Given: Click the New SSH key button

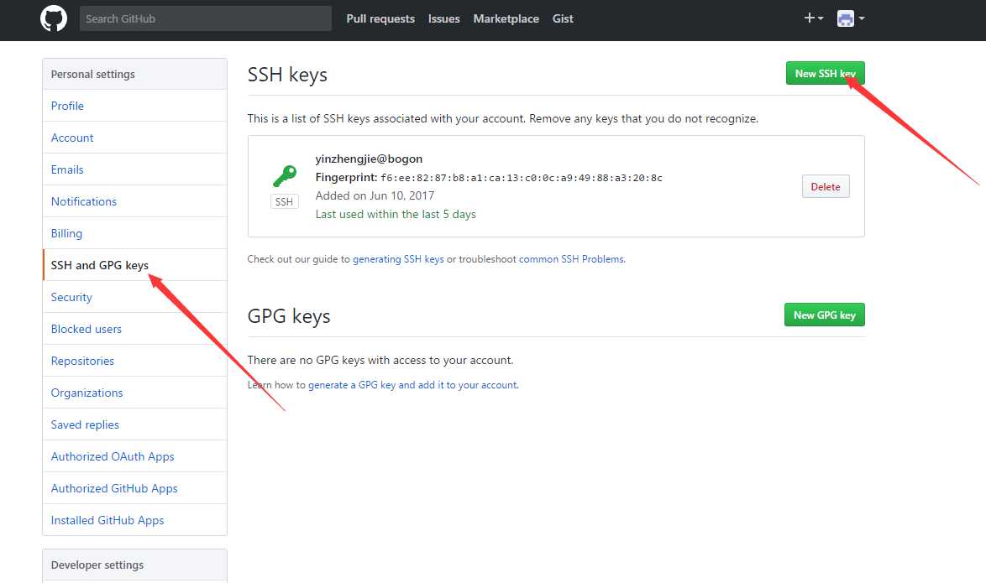Looking at the screenshot, I should (825, 74).
